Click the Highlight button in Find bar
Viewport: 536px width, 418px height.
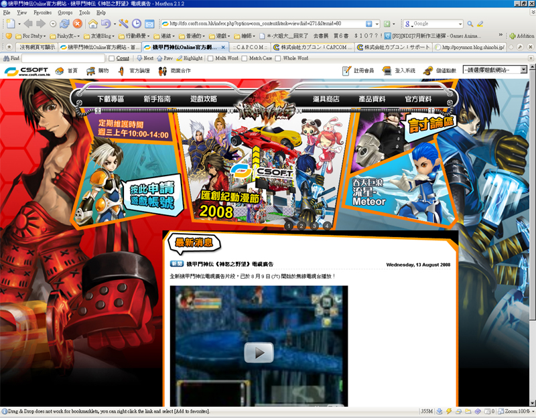190,58
